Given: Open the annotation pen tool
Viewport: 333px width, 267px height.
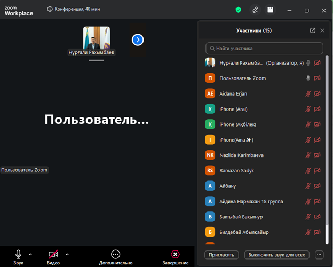Looking at the screenshot, I should [256, 10].
